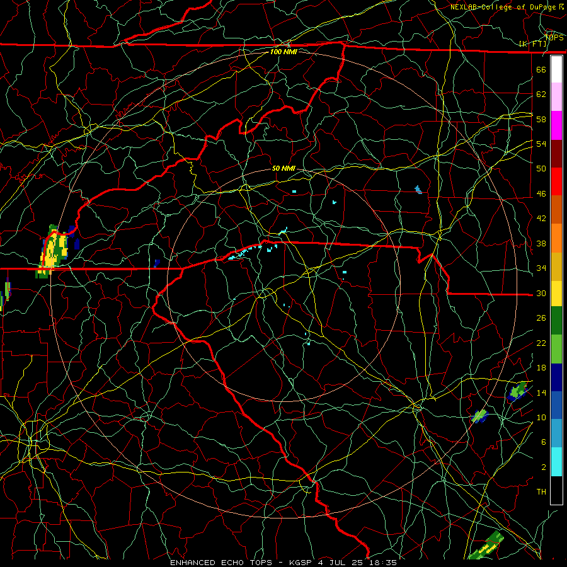The image size is (567, 567).
Task: Click the dark maroon color scale segment
Action: point(556,154)
